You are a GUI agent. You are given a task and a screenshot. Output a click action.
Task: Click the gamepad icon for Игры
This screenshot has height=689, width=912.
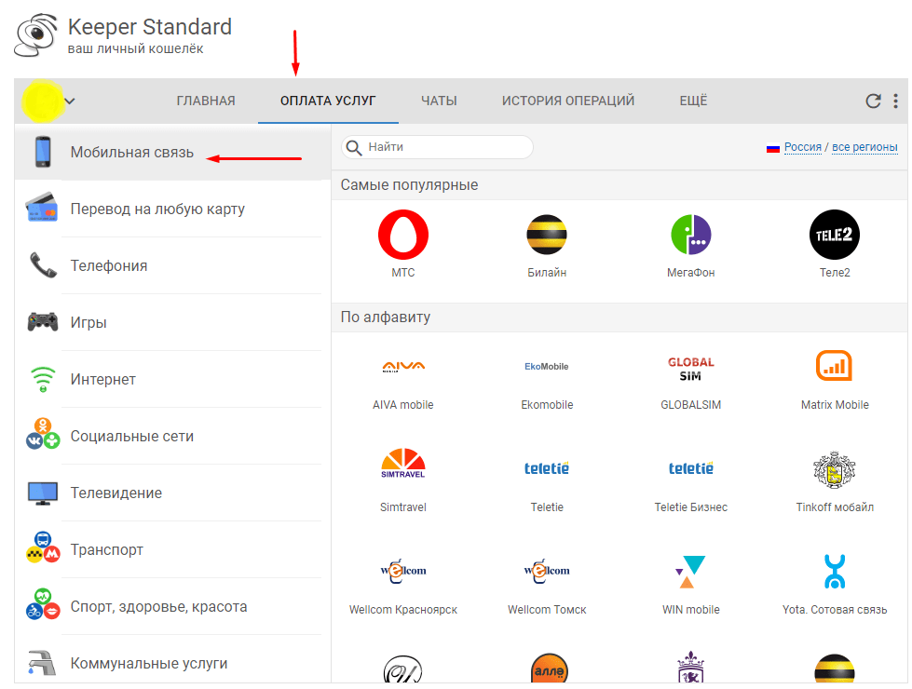[x=43, y=321]
